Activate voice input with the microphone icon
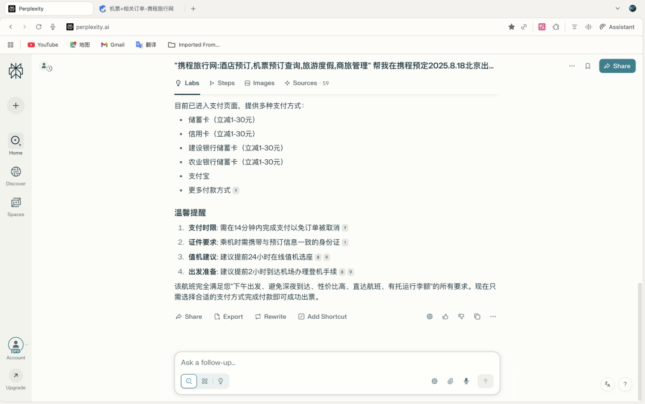Image resolution: width=645 pixels, height=404 pixels. click(x=466, y=381)
